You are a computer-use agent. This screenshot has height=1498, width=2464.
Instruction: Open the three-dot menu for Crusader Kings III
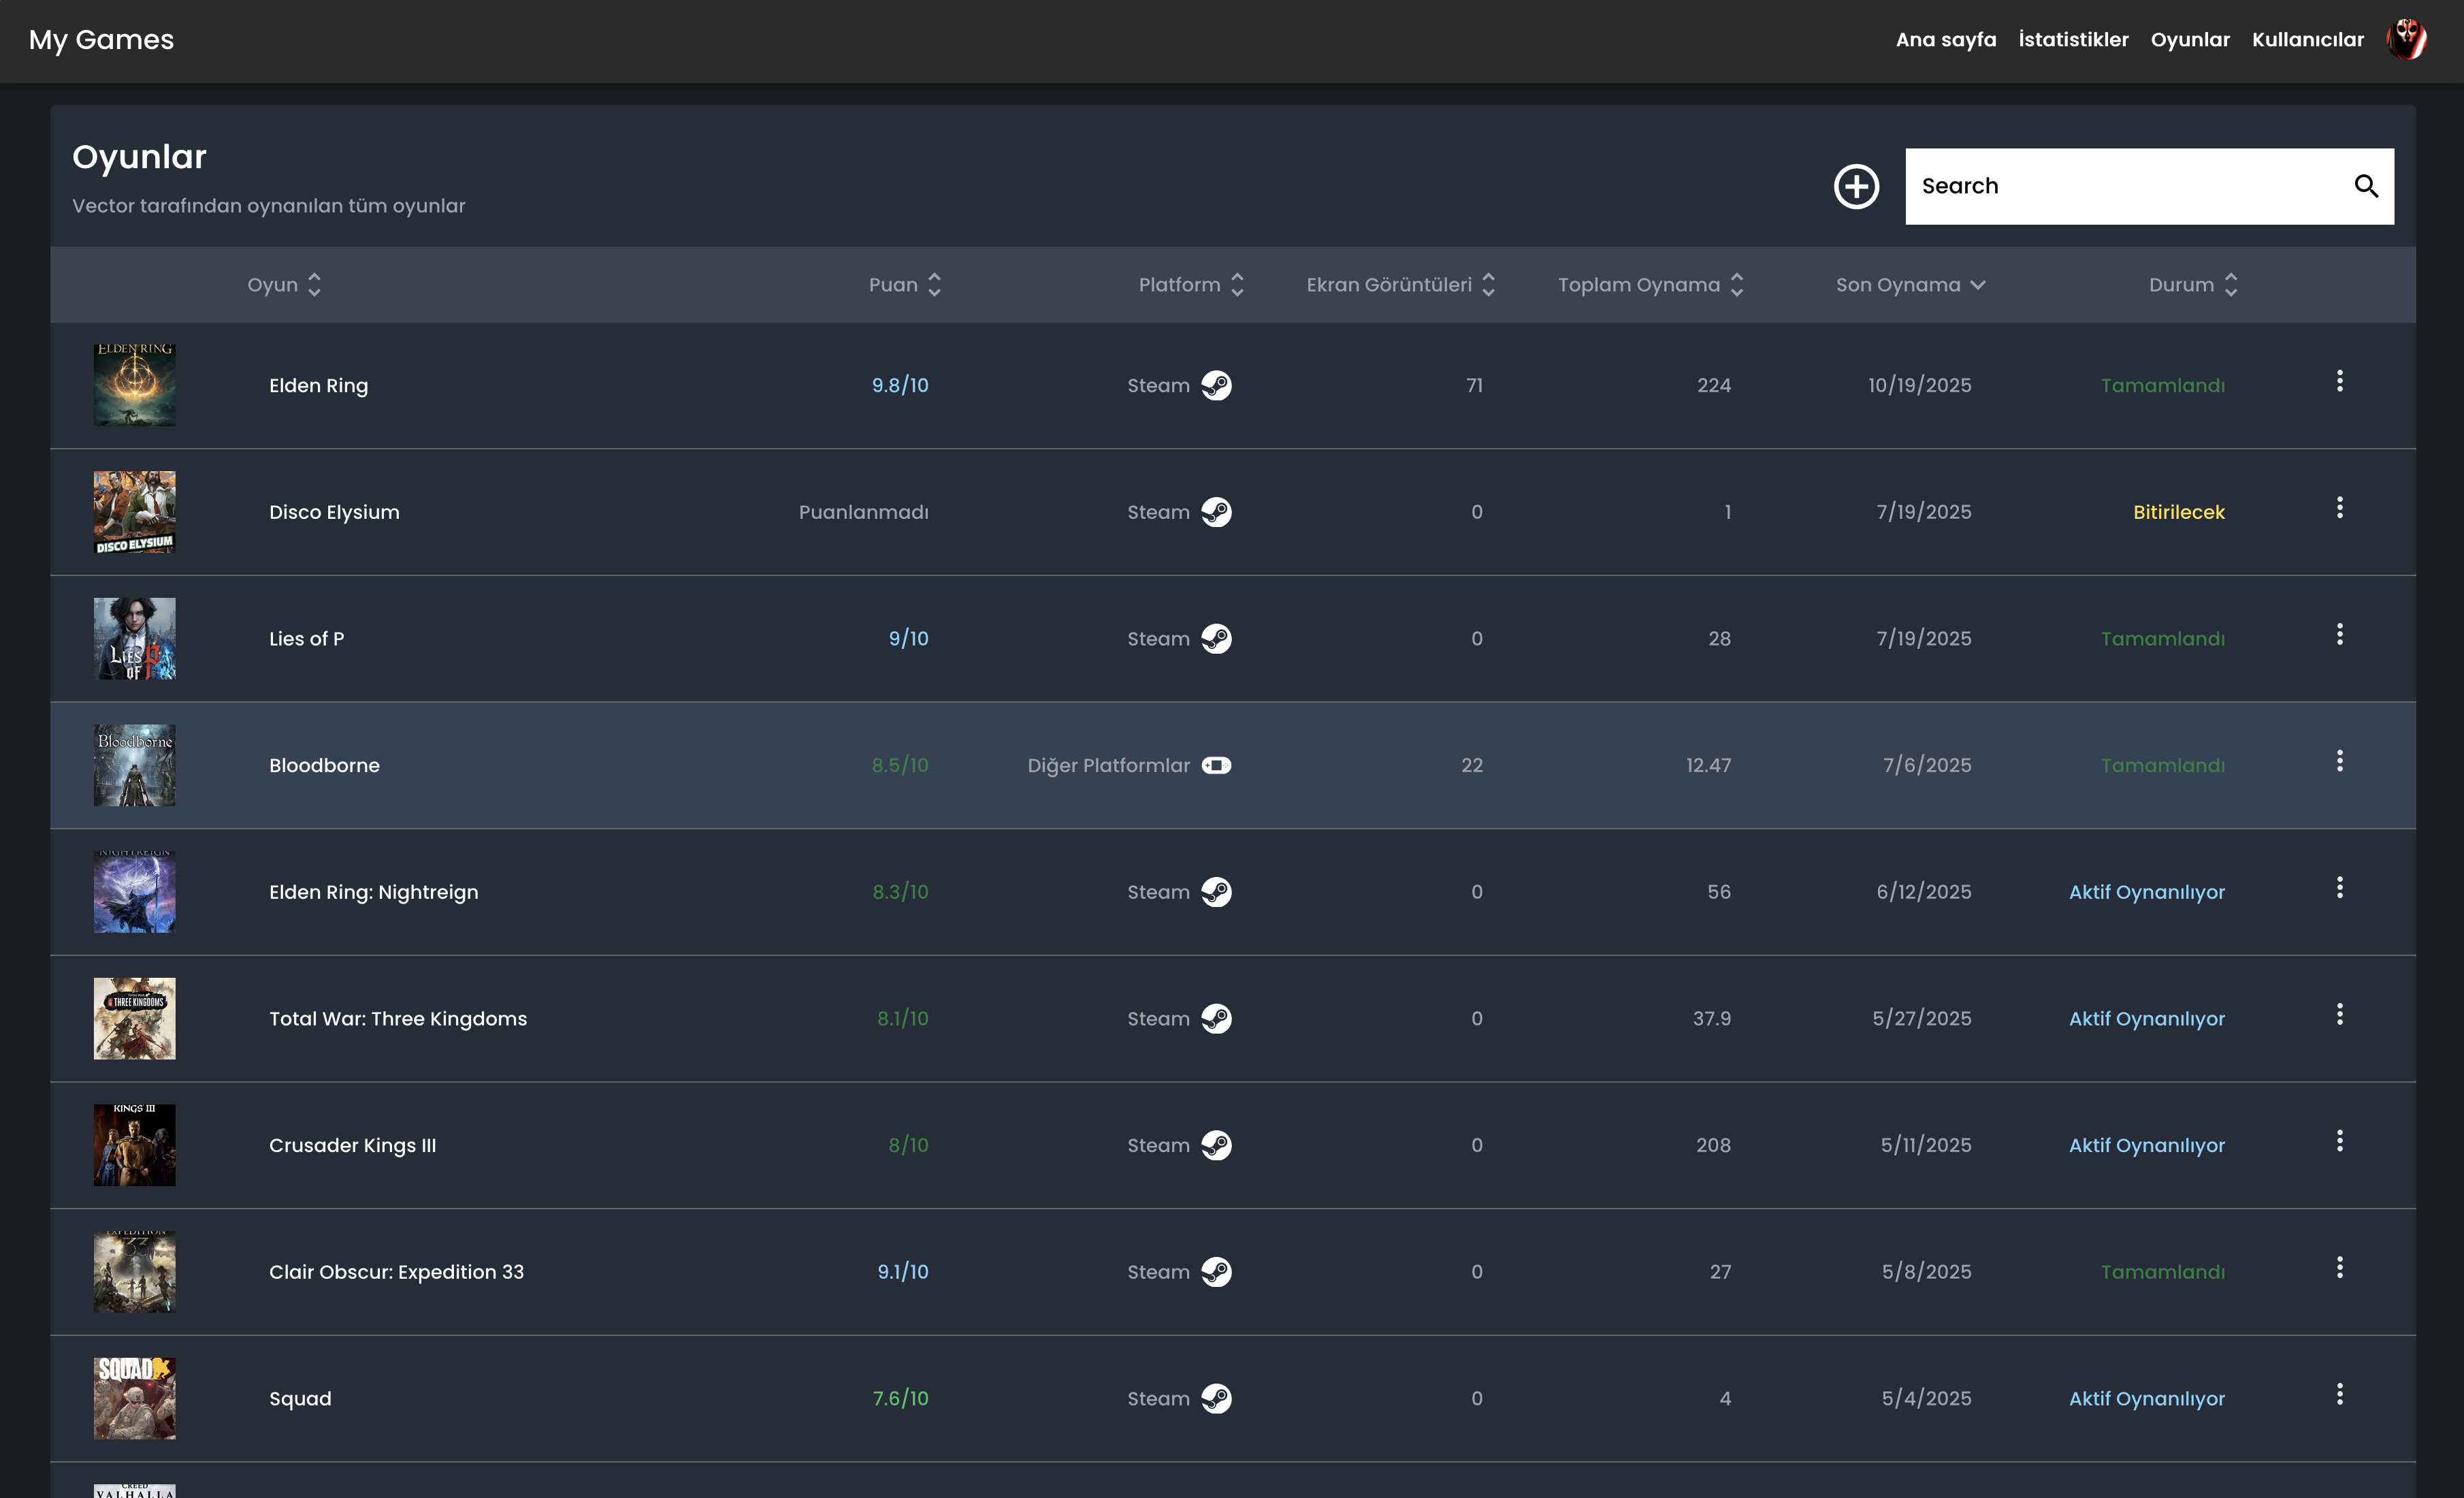2339,1142
